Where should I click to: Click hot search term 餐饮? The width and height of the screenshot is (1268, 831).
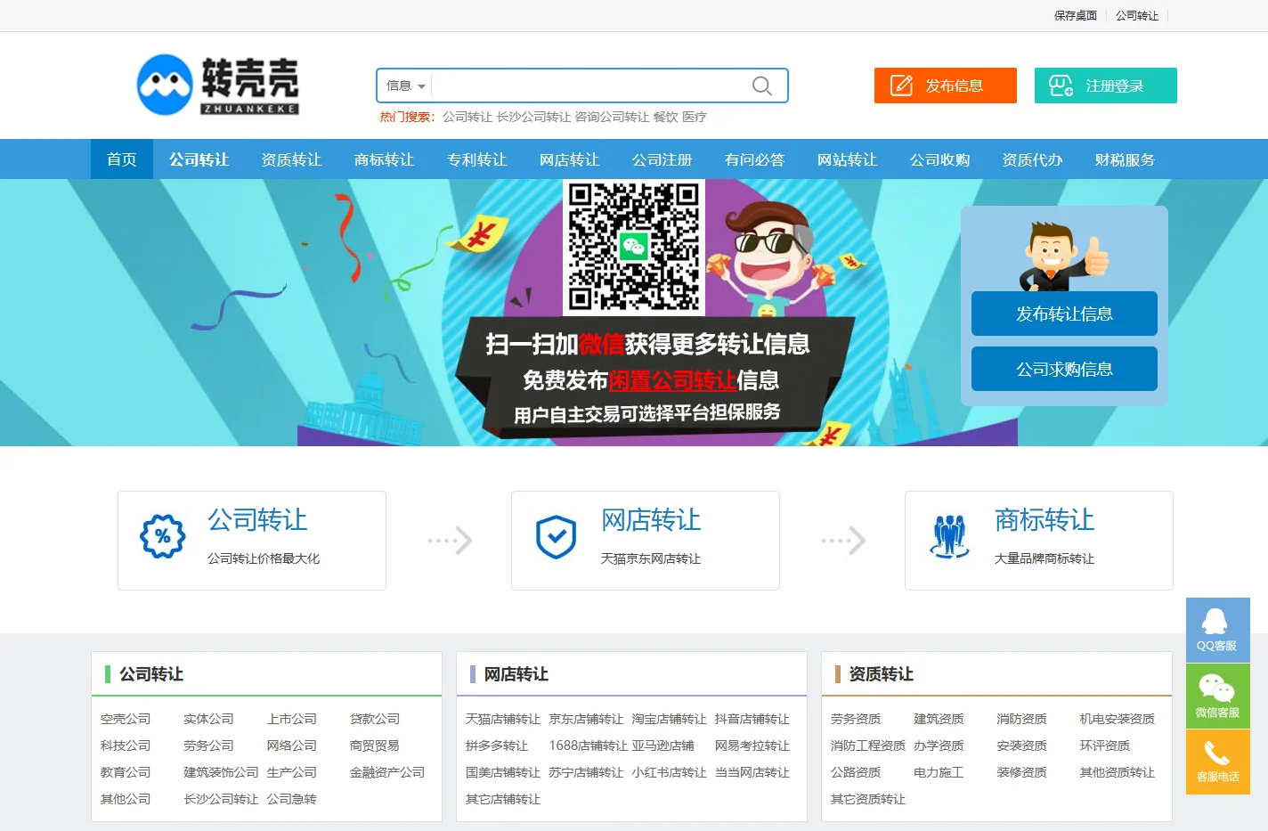[665, 117]
